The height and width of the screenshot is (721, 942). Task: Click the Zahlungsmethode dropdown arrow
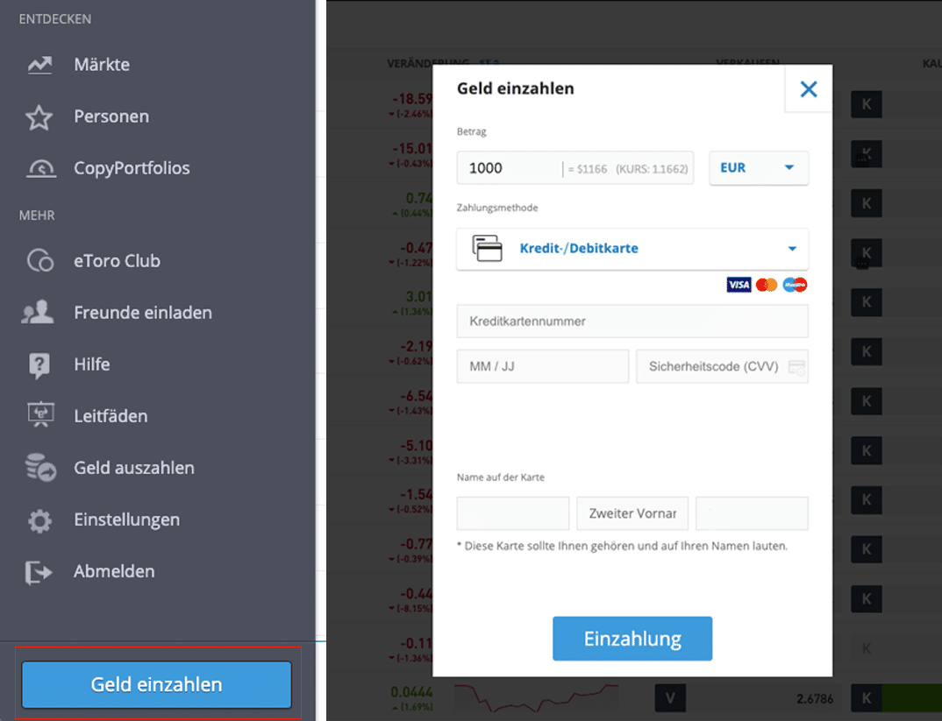click(792, 248)
